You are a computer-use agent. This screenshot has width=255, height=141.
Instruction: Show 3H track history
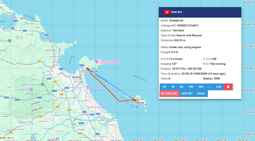(173, 87)
